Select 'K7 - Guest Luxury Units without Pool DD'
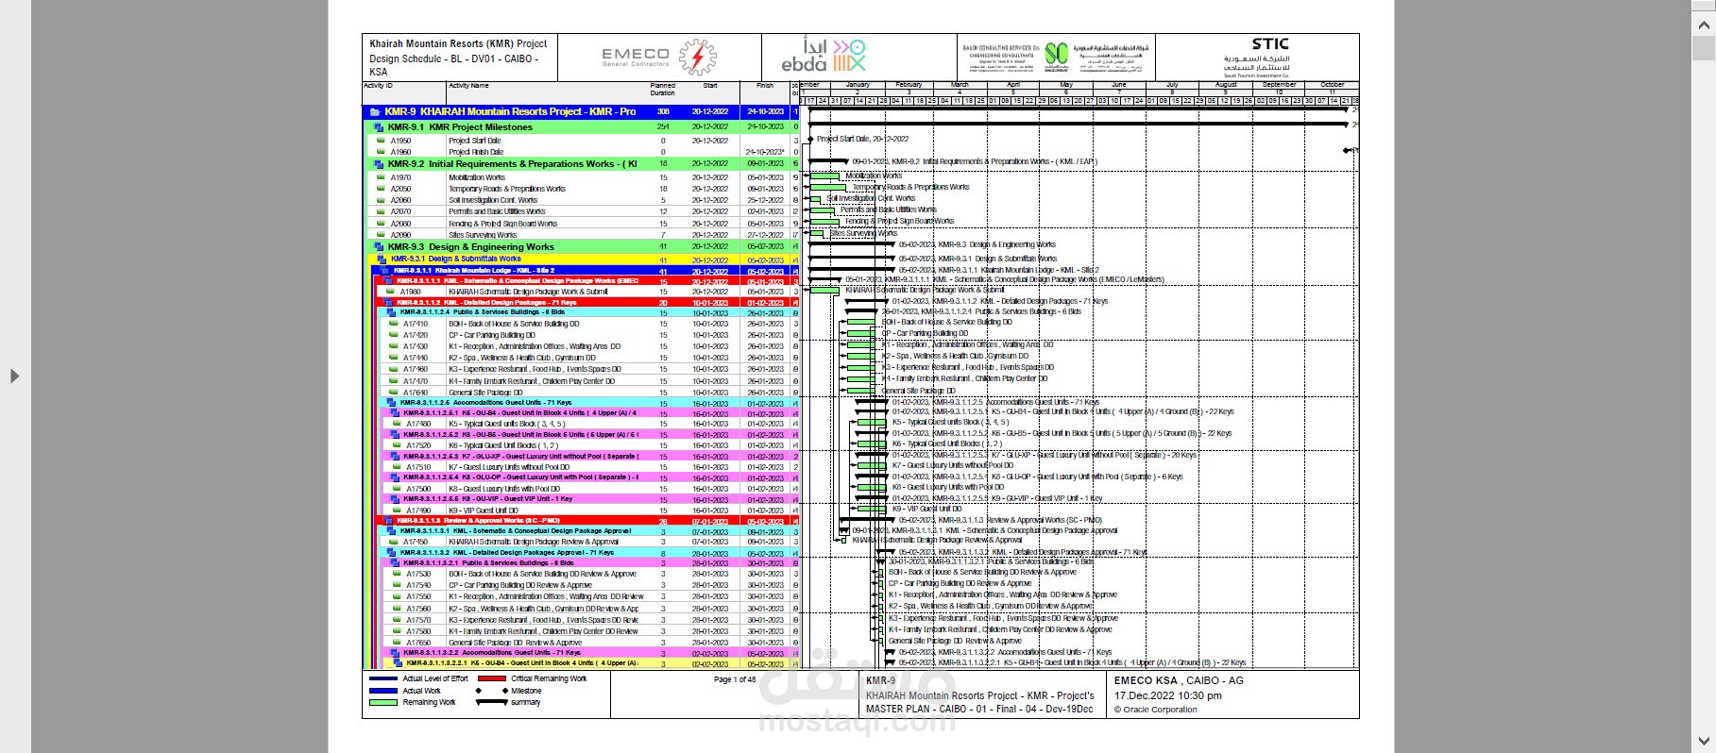 click(509, 467)
